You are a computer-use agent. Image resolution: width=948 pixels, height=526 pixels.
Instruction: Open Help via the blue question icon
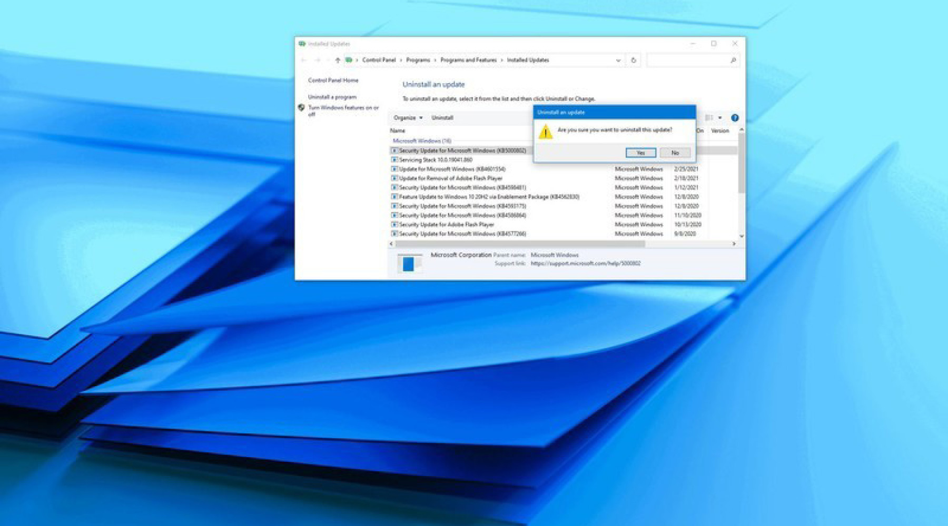pos(734,118)
